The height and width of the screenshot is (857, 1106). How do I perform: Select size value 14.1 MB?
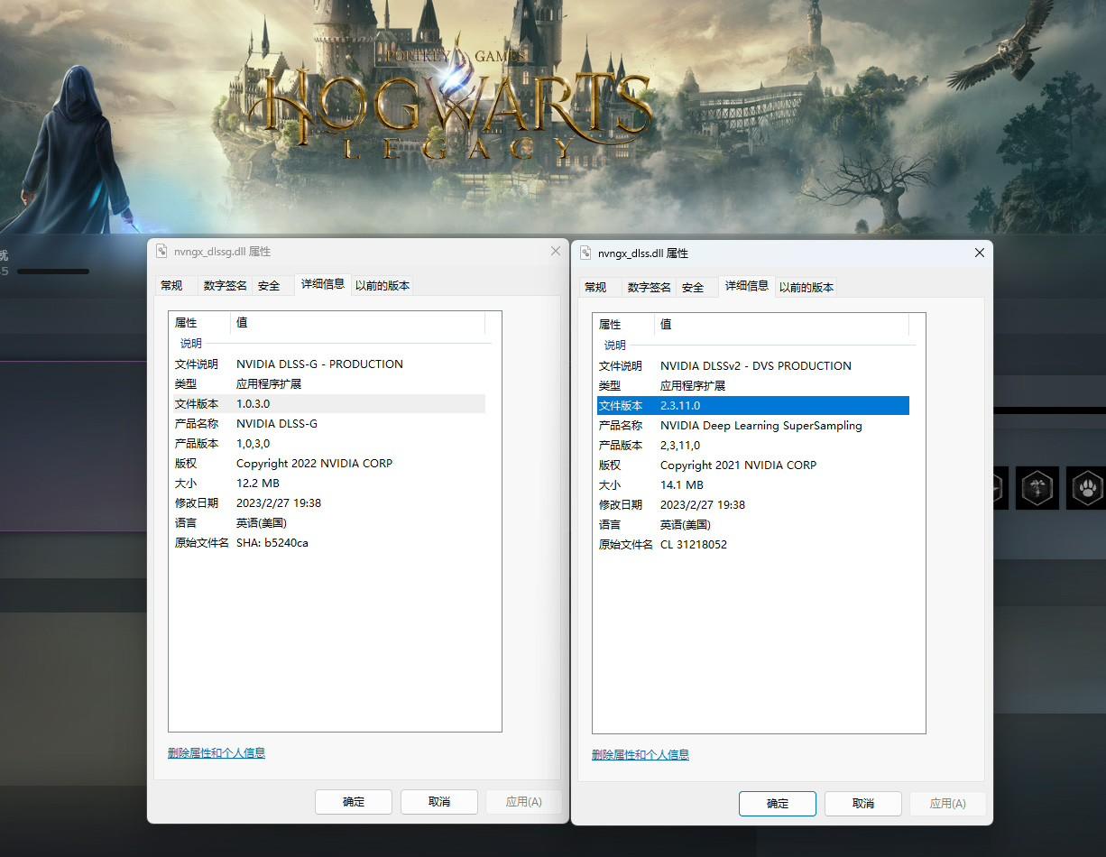click(682, 484)
